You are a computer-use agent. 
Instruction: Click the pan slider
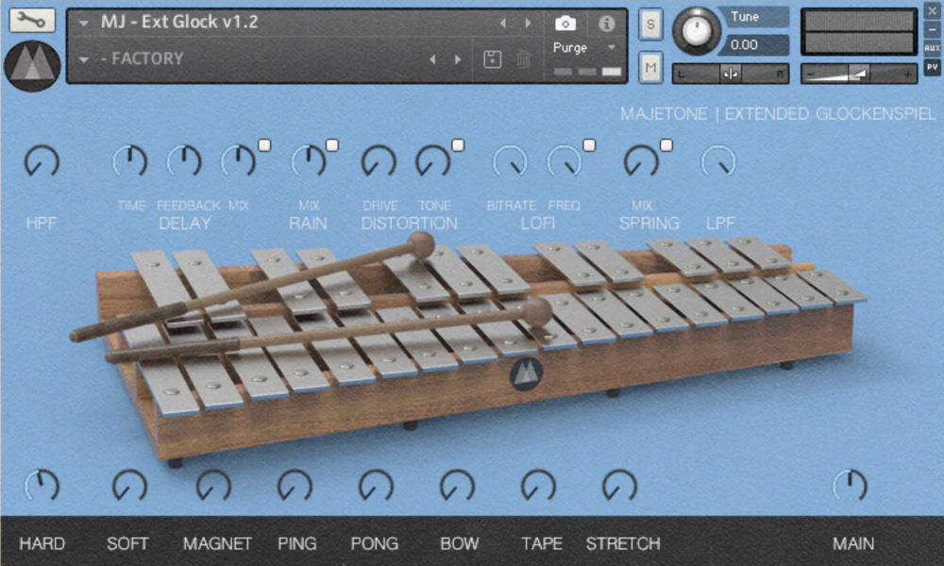(x=731, y=74)
